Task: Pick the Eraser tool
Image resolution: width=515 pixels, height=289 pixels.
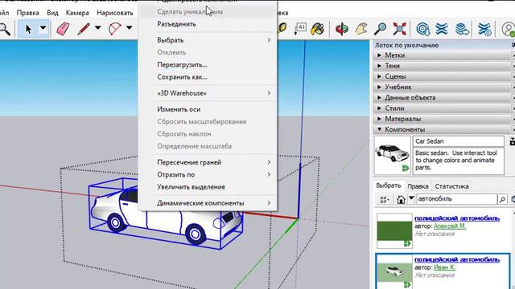Action: (x=63, y=29)
